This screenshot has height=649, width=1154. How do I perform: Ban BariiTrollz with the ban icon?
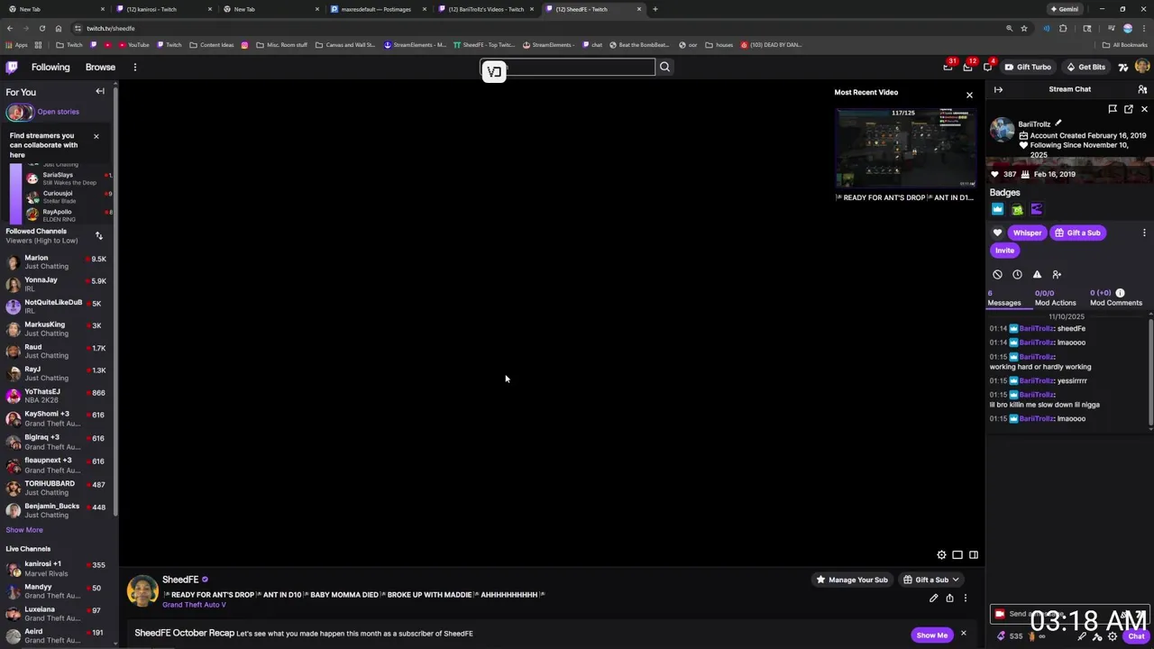[x=997, y=274]
